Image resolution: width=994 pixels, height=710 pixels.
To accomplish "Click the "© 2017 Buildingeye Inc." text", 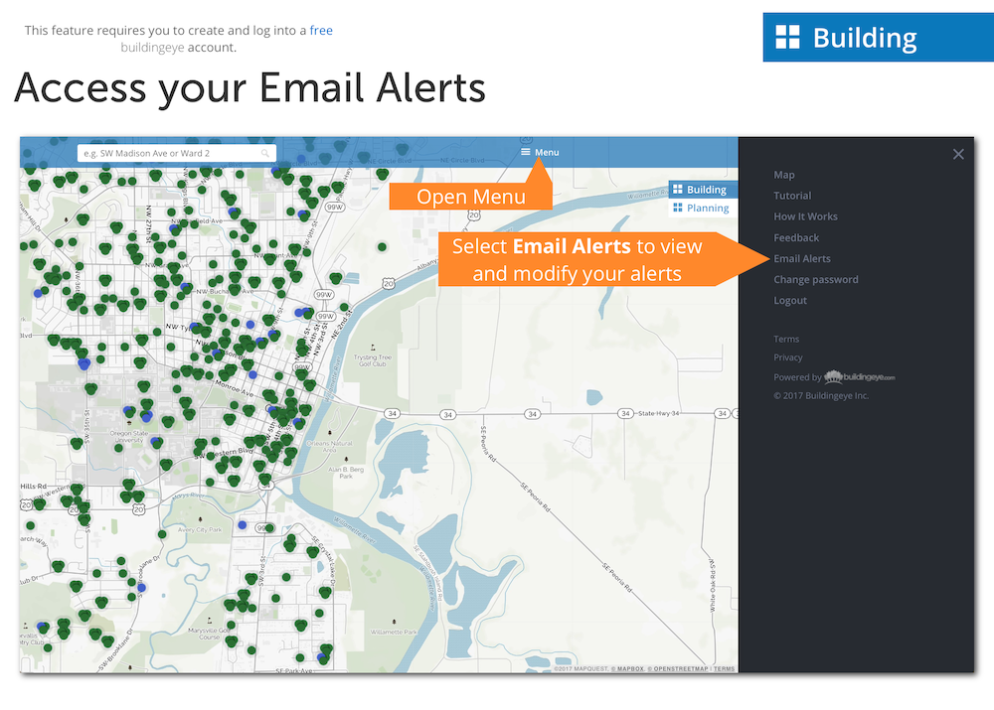I will [821, 396].
